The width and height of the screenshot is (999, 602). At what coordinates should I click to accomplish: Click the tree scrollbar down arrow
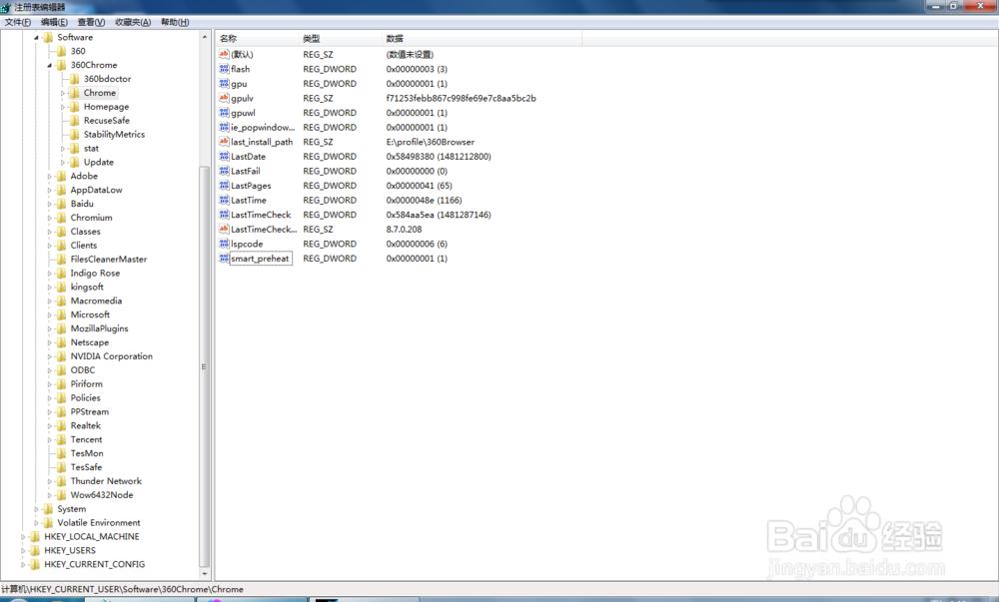[205, 574]
